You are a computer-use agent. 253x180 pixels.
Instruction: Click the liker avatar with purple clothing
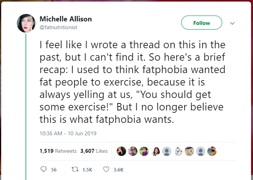144,151
